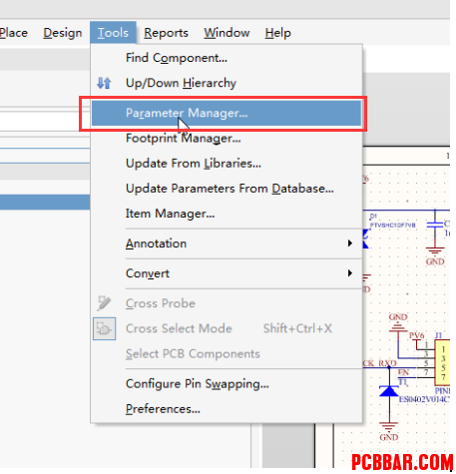Click the Cross Probe pencil icon
The height and width of the screenshot is (474, 456).
104,303
